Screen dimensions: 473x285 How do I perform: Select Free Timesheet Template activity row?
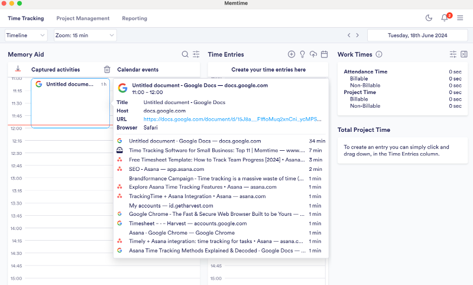[221, 160]
